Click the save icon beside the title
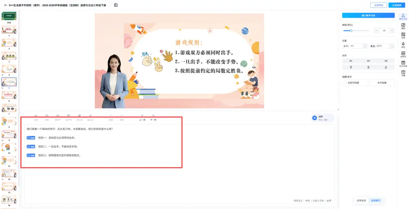The width and height of the screenshot is (409, 209). coord(116,5)
